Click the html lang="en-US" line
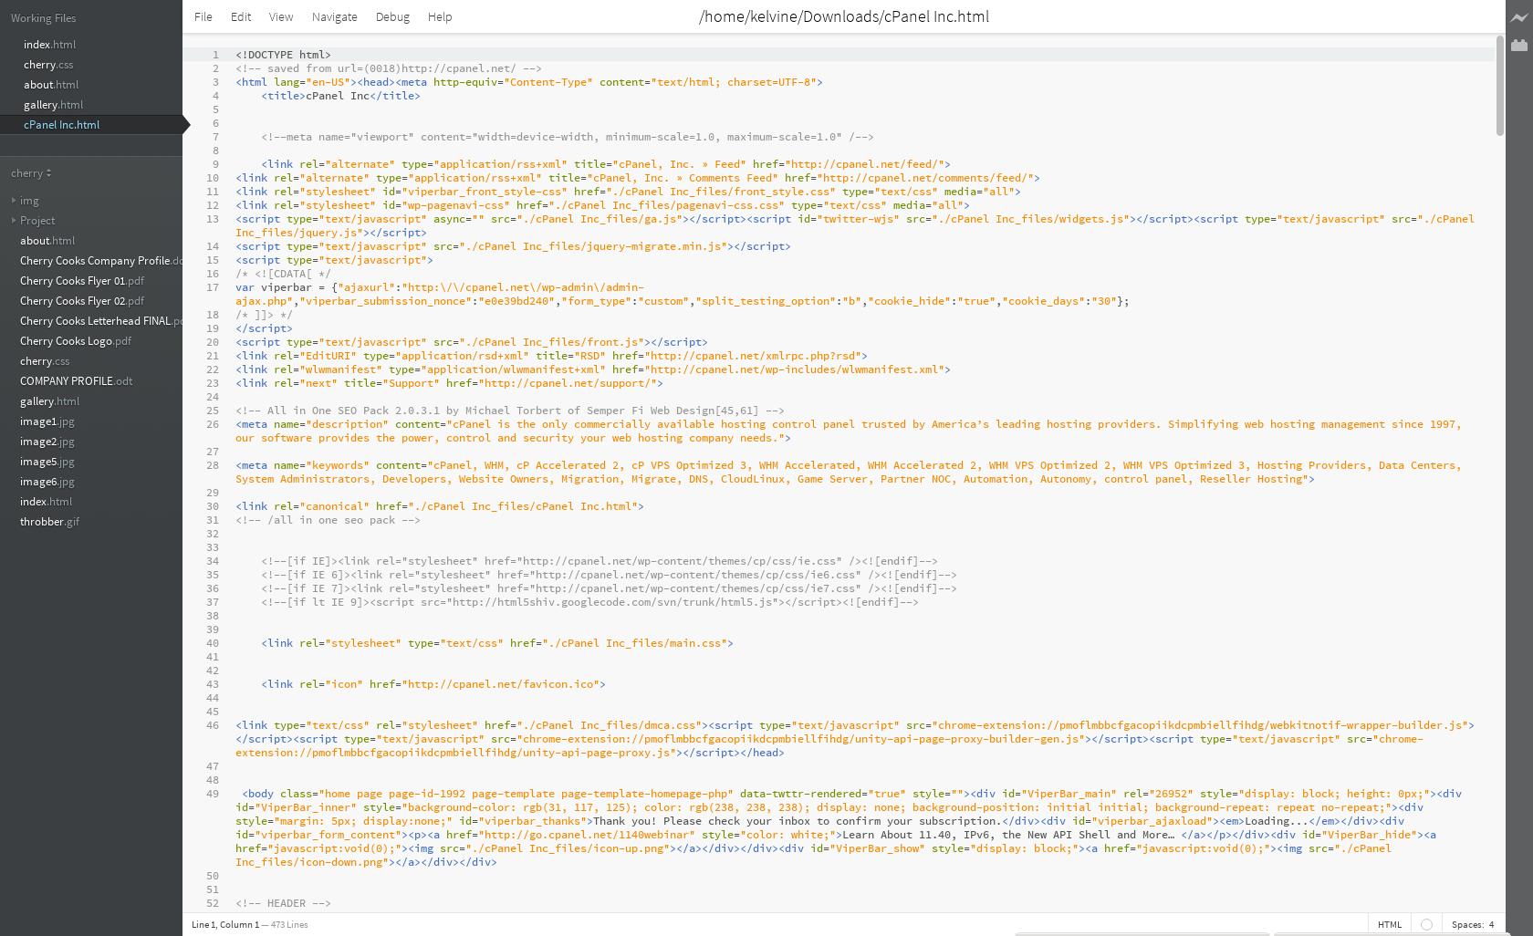 click(x=529, y=82)
